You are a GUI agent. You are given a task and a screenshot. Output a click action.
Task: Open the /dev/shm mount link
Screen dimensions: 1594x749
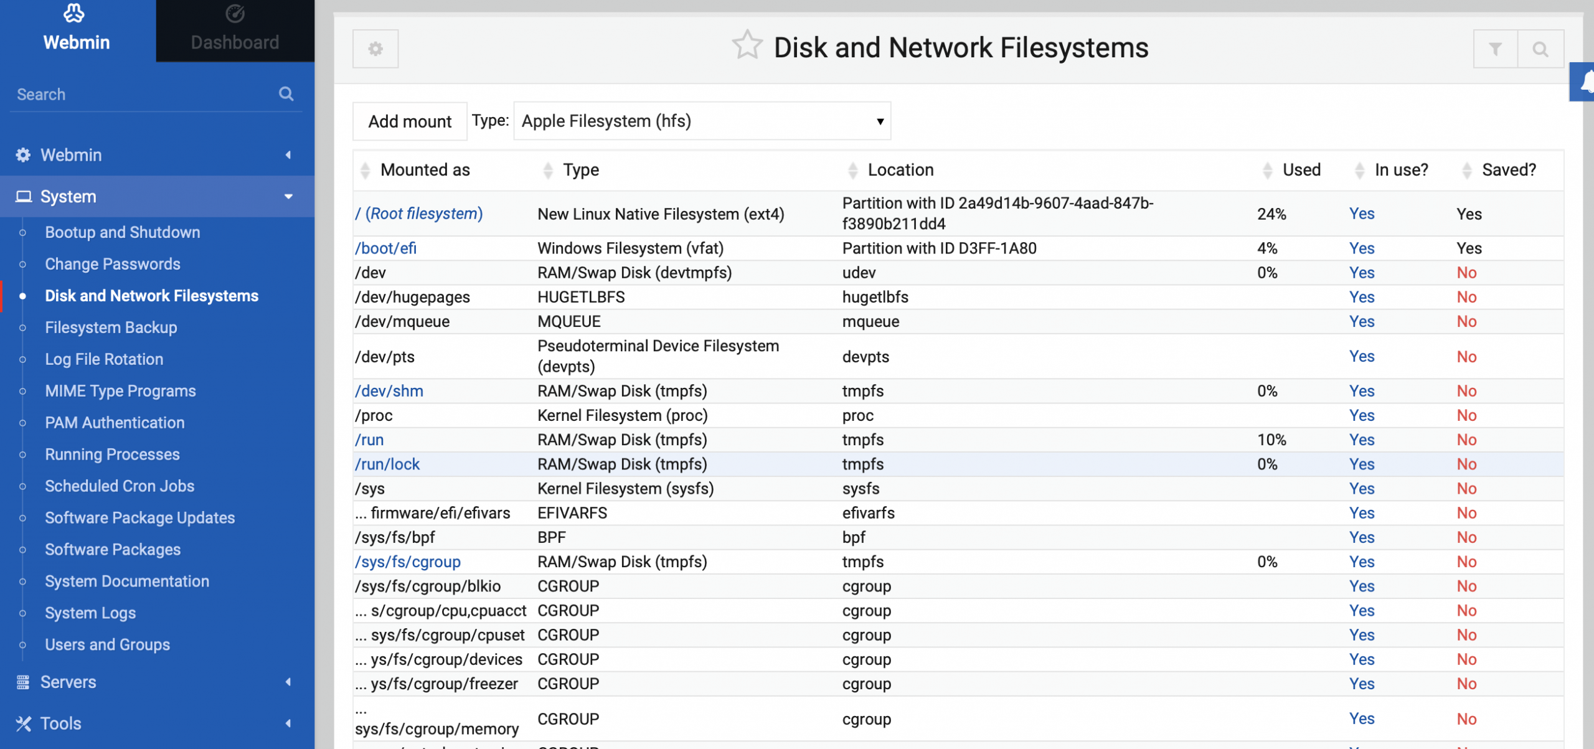(x=389, y=391)
